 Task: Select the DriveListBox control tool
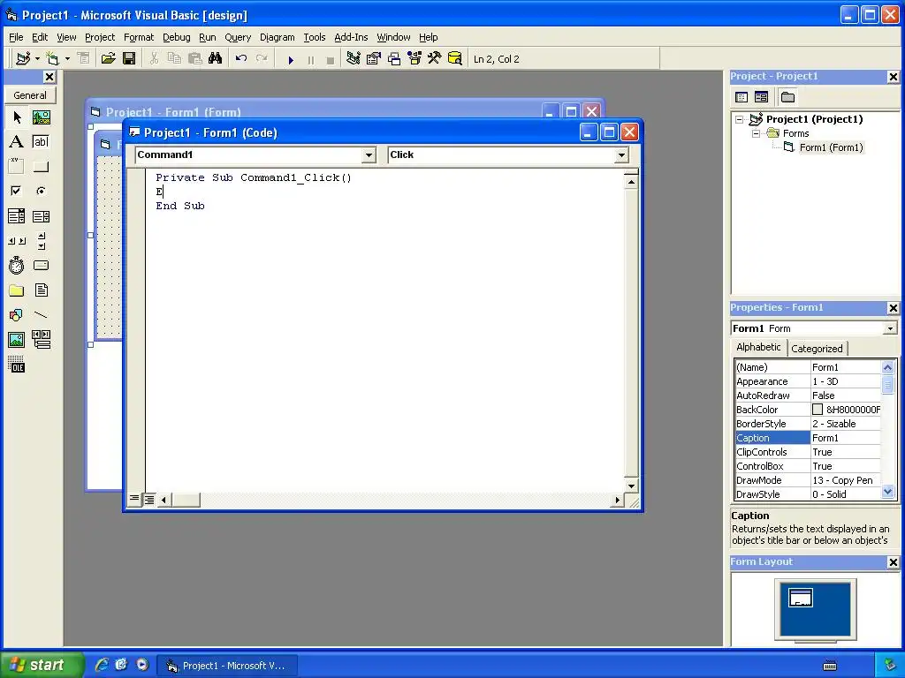41,265
